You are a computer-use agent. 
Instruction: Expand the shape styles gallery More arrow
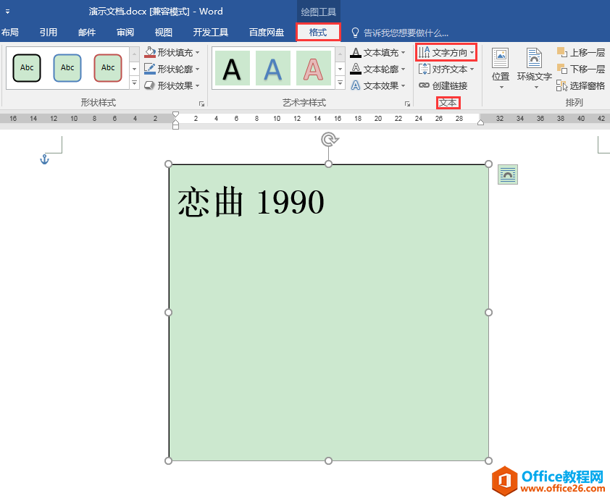[134, 83]
